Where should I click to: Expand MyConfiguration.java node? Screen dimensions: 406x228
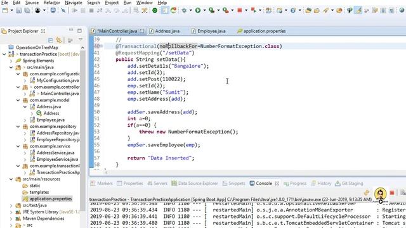(25, 80)
